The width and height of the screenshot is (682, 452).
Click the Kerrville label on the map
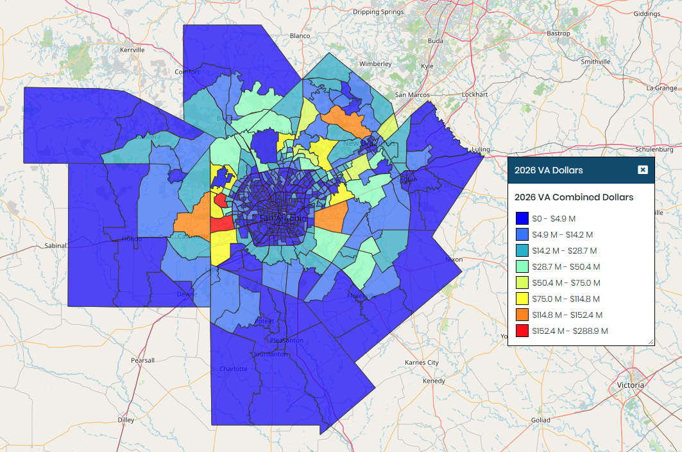[x=132, y=49]
